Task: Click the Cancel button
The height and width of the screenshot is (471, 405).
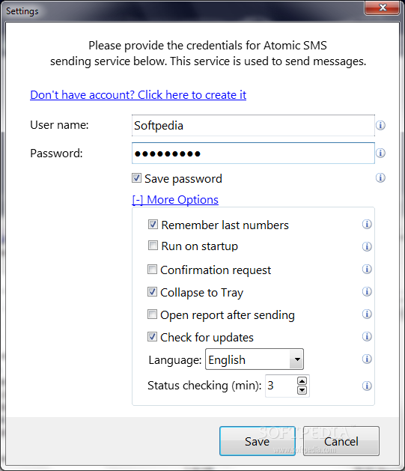Action: pos(341,441)
